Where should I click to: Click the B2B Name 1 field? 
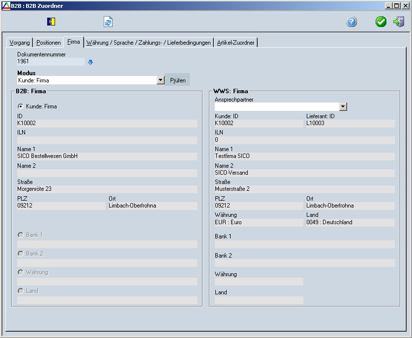[107, 156]
